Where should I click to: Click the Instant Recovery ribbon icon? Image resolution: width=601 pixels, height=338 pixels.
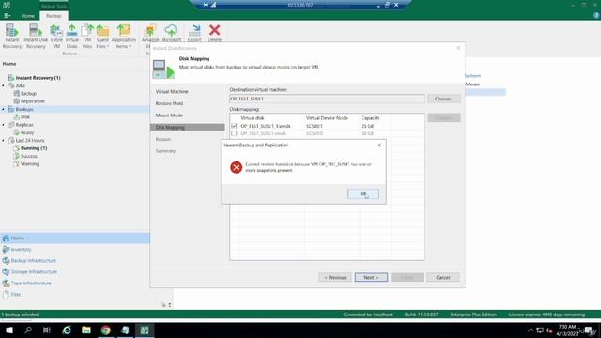click(12, 37)
